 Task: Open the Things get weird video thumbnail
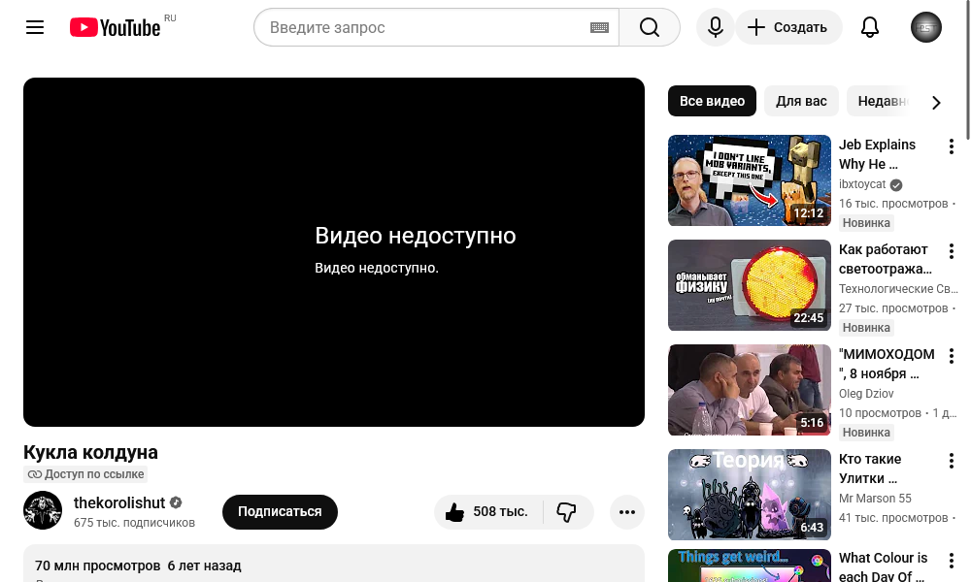(750, 566)
